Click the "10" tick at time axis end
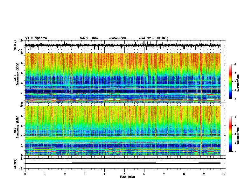 pos(224,174)
